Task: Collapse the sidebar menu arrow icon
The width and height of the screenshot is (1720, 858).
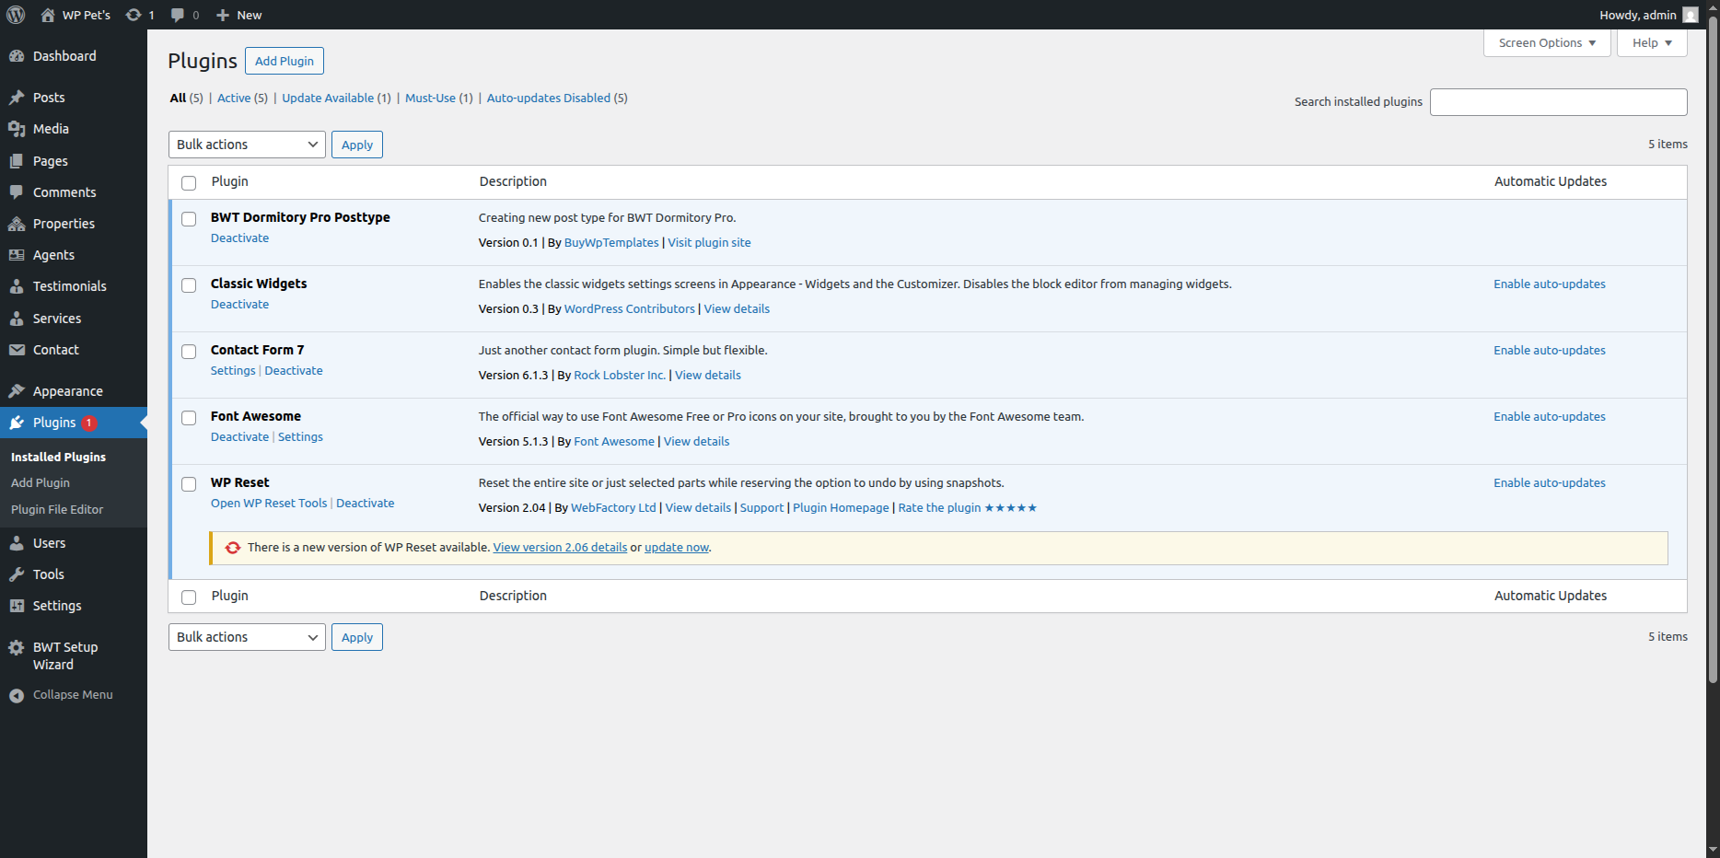Action: [17, 695]
